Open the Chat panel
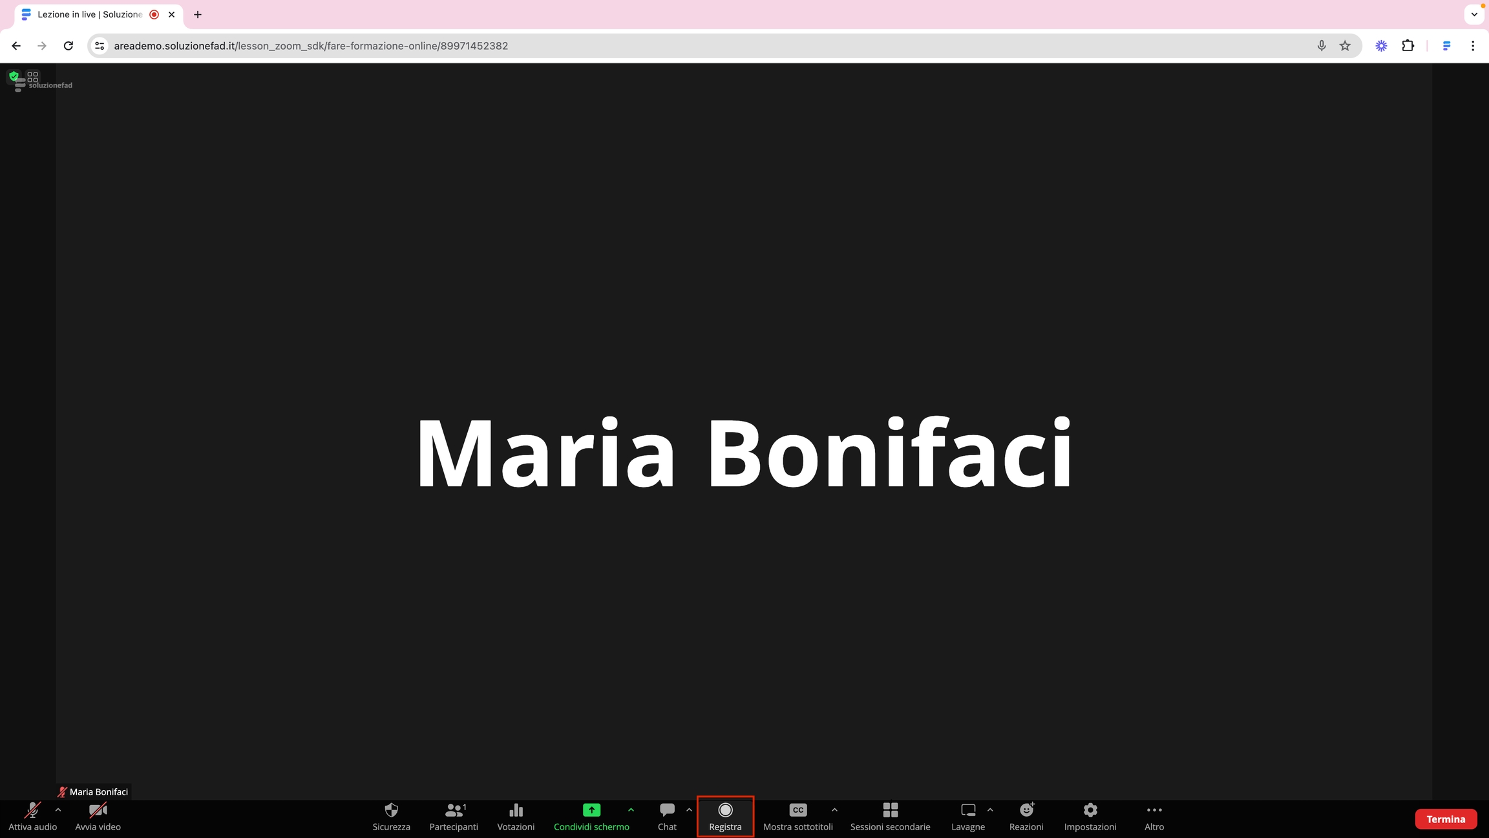 667,817
